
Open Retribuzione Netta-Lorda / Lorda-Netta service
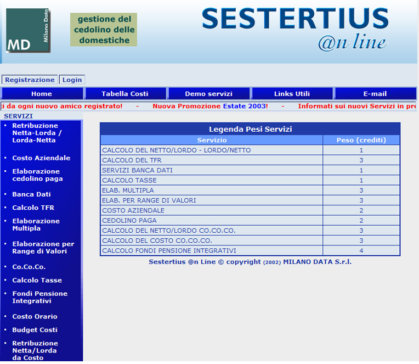[x=37, y=133]
